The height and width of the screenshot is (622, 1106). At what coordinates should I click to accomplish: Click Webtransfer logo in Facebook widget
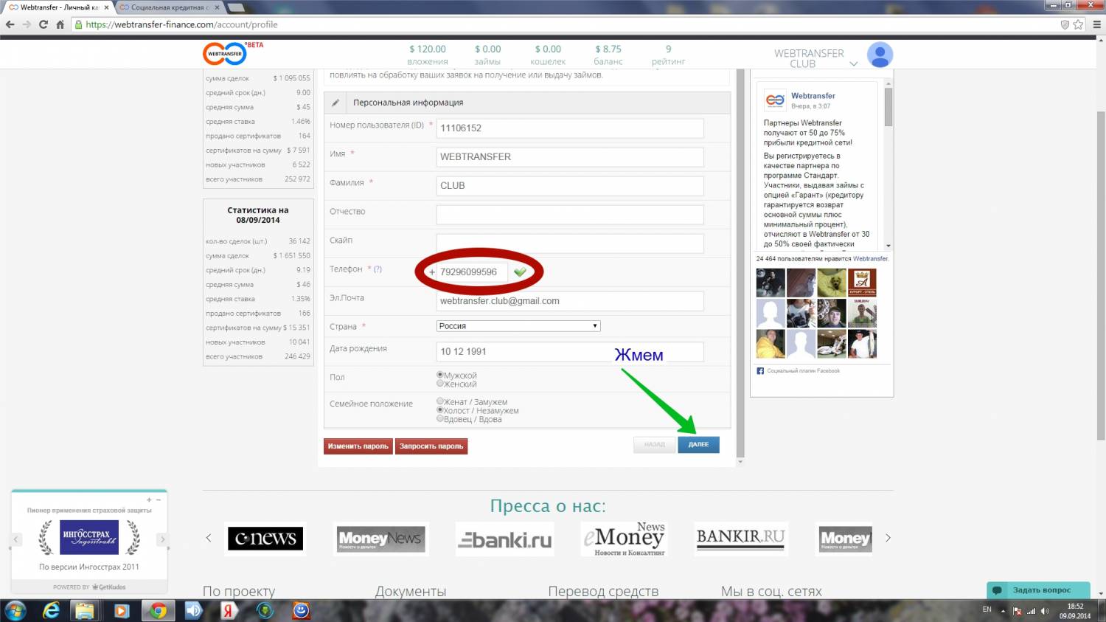click(x=775, y=100)
